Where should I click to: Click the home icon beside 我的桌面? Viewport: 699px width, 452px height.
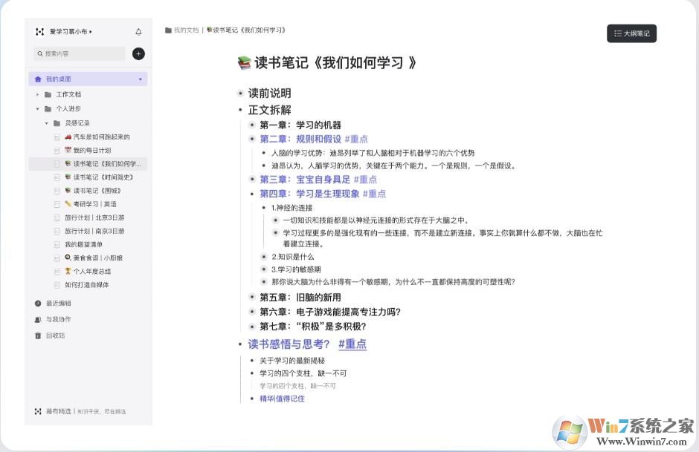click(39, 79)
